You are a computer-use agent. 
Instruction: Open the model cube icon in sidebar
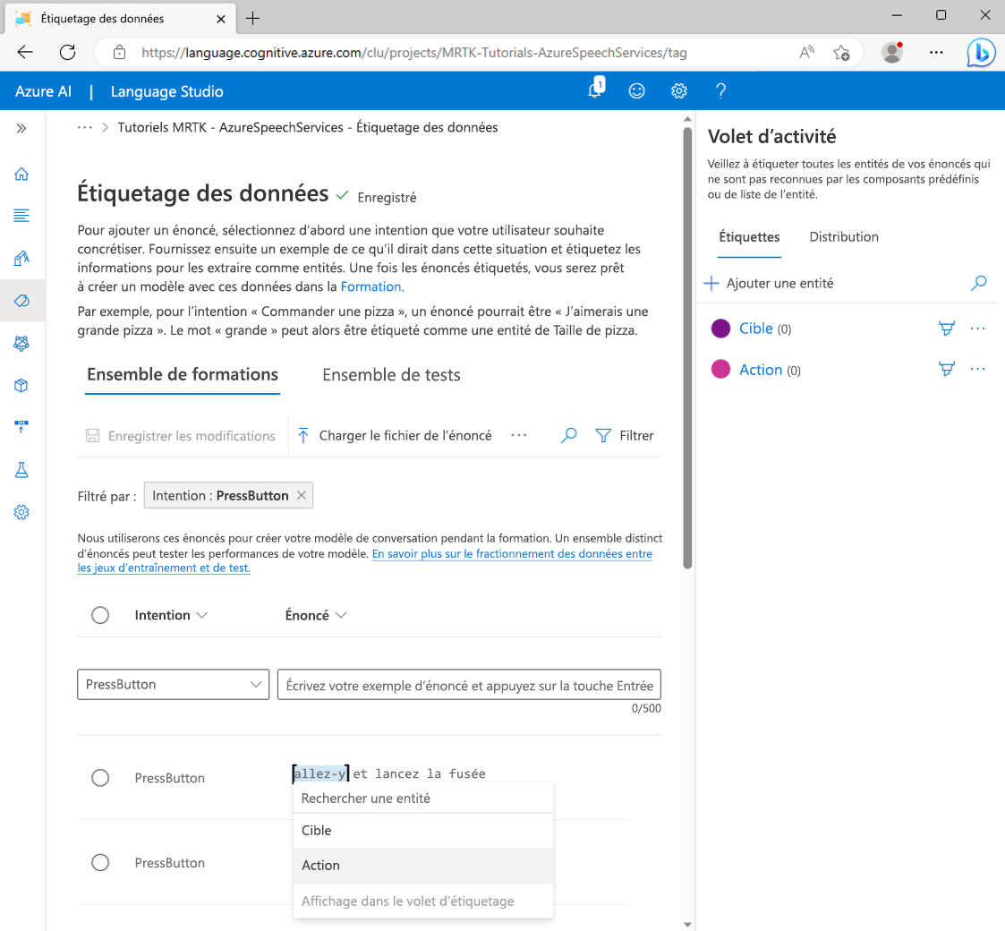[x=21, y=385]
